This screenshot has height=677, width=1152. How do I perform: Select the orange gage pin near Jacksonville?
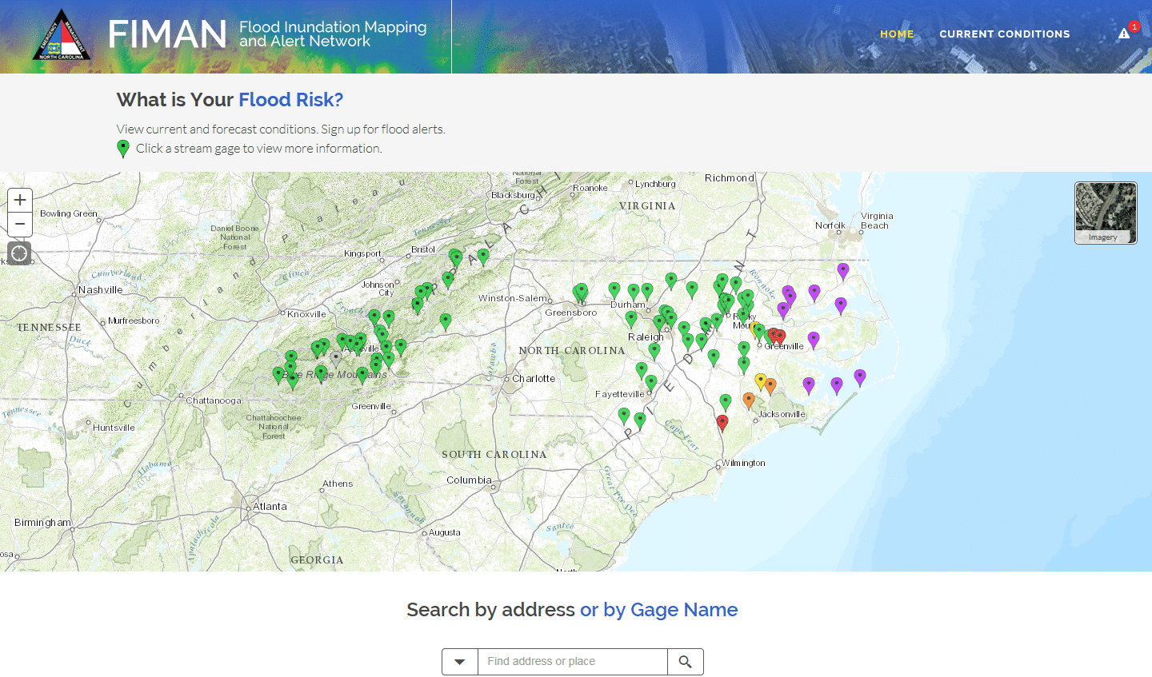[770, 384]
